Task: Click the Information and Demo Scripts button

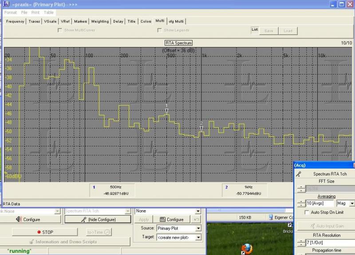Action: (63, 242)
